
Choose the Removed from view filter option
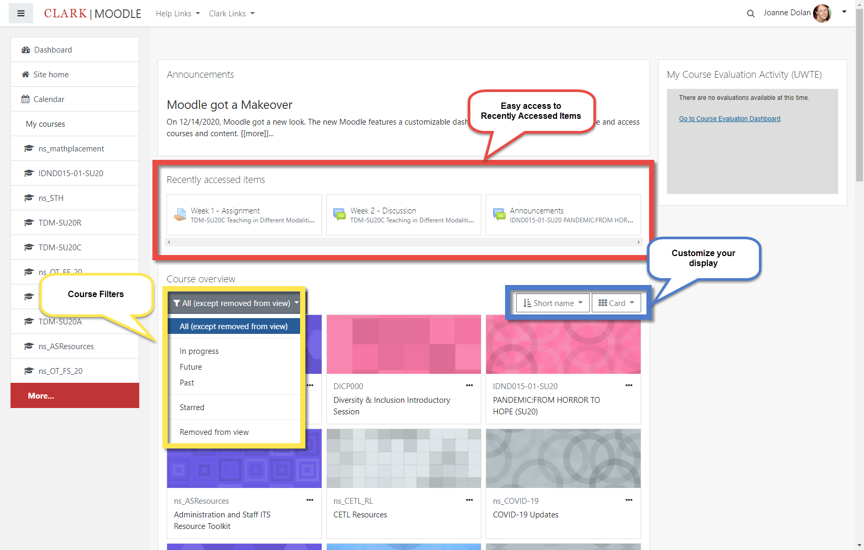(234, 432)
